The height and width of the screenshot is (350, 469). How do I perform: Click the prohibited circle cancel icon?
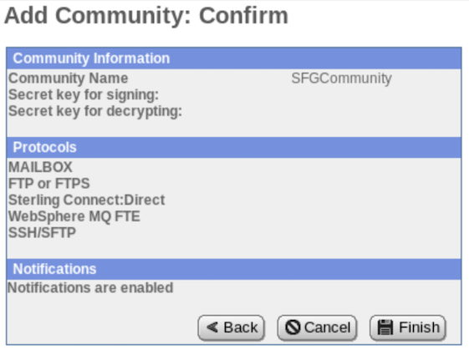pos(293,327)
